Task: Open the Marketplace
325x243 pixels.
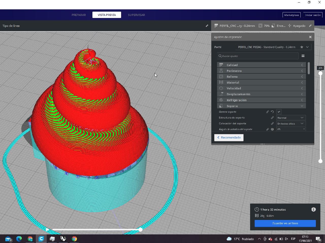Action: coord(291,15)
